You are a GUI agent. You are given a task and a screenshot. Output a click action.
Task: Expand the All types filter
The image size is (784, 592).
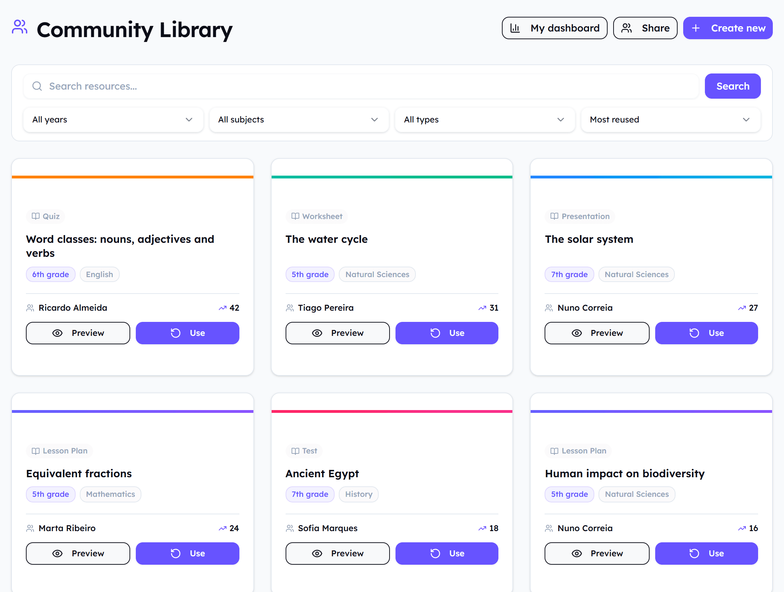[x=484, y=120]
